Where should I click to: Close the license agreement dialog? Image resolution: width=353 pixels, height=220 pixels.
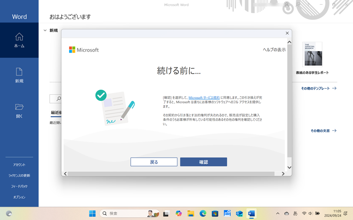point(287,33)
